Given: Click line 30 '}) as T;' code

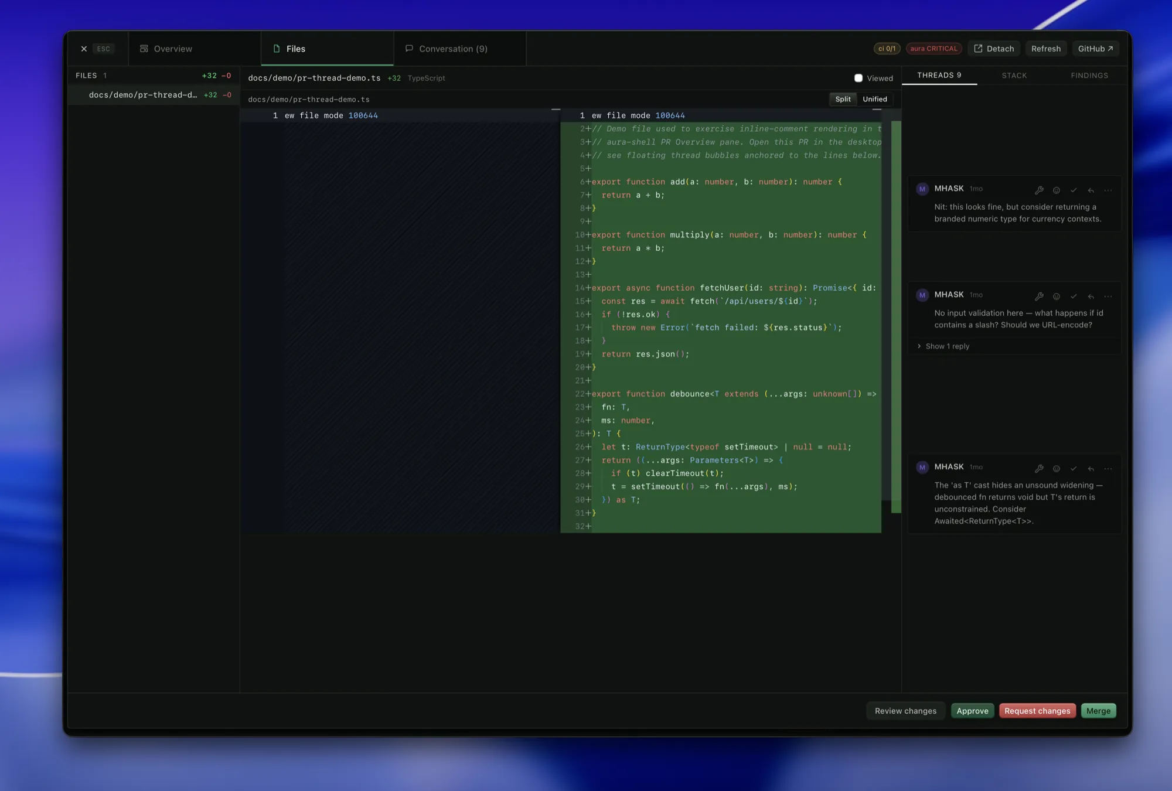Looking at the screenshot, I should tap(621, 500).
